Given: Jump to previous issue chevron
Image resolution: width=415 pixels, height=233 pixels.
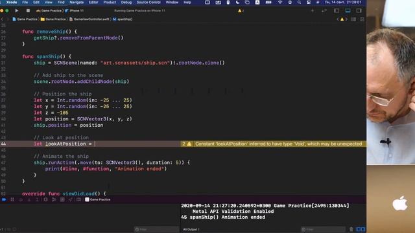Looking at the screenshot, I should [x=338, y=19].
